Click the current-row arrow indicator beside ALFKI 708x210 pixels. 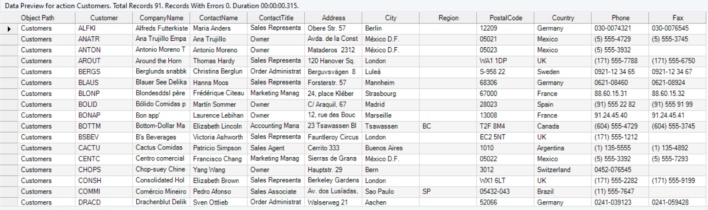[9, 28]
